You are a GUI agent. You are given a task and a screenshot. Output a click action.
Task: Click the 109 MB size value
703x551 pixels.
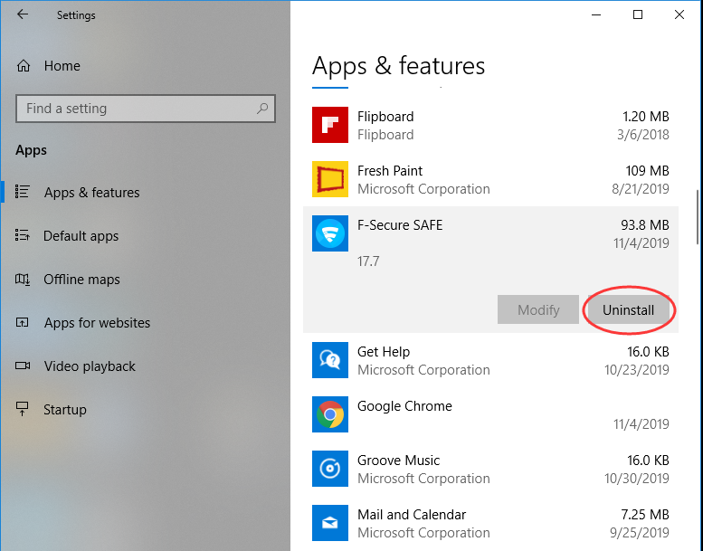click(x=648, y=171)
